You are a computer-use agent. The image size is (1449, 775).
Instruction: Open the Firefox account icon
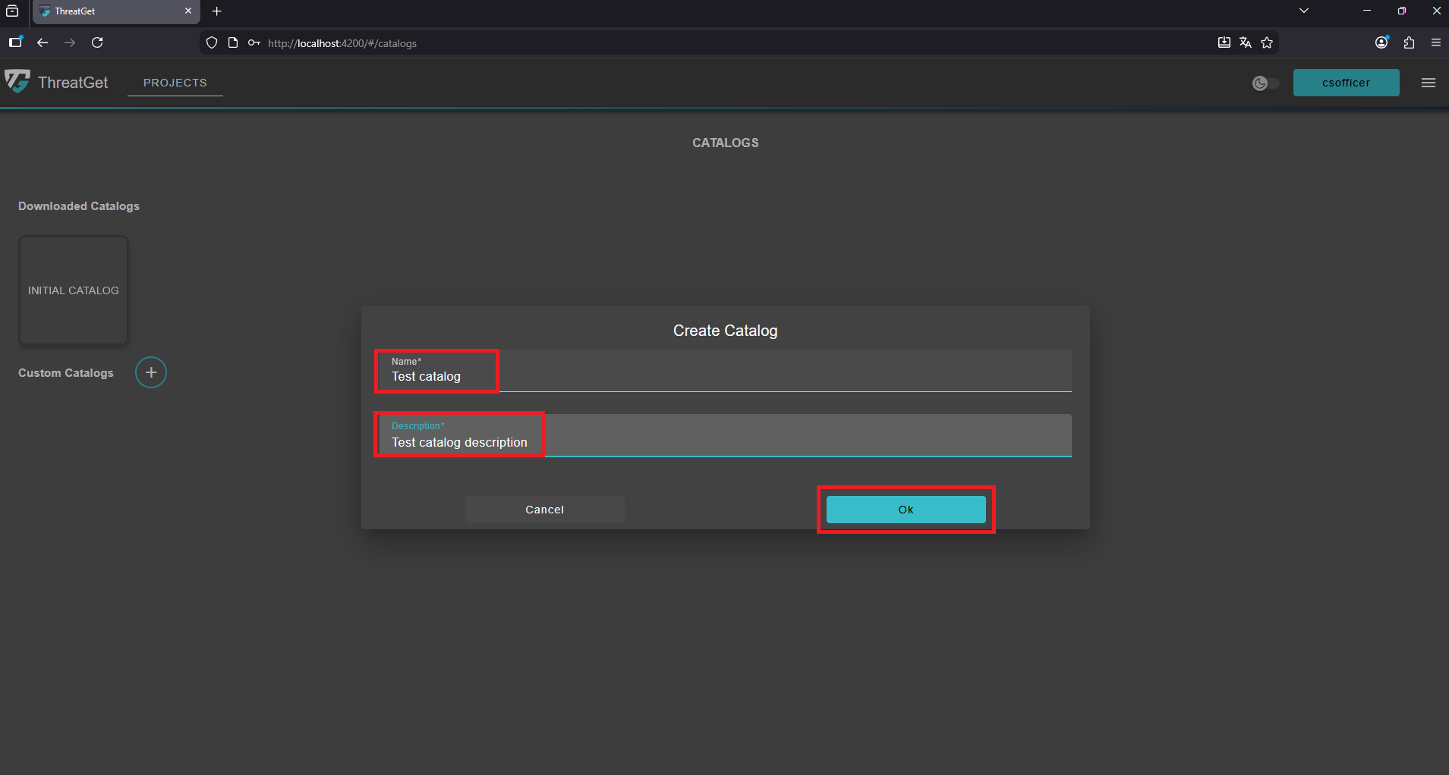tap(1381, 42)
